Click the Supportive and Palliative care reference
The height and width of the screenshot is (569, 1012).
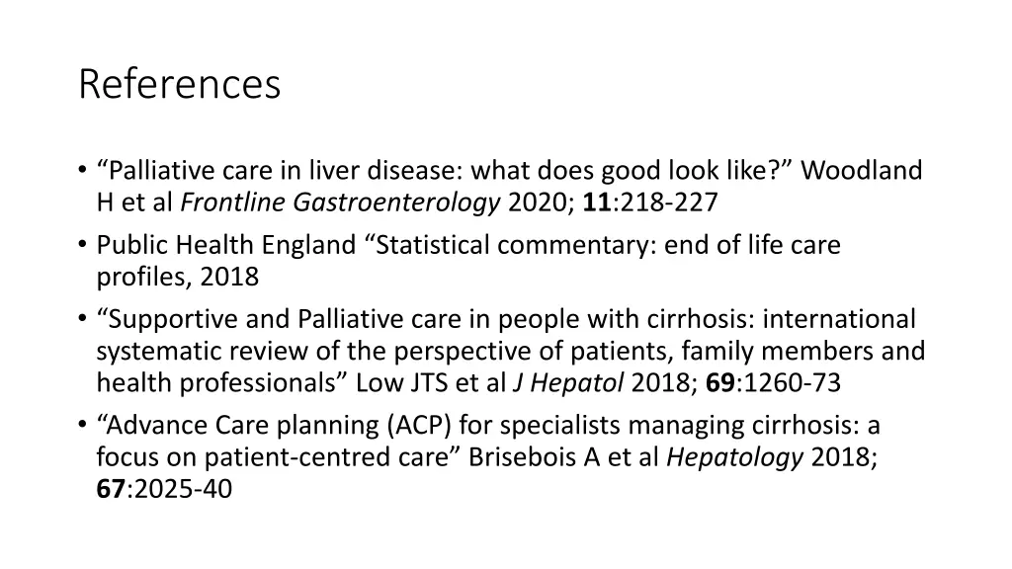511,351
